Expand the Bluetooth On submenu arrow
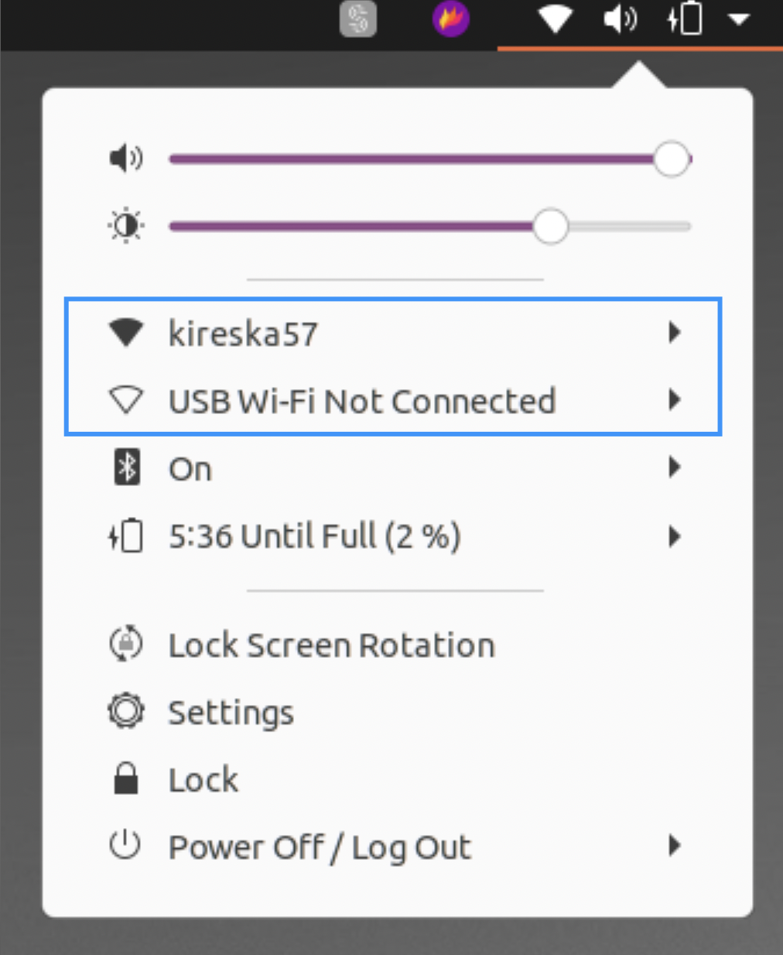783x955 pixels. (x=675, y=467)
